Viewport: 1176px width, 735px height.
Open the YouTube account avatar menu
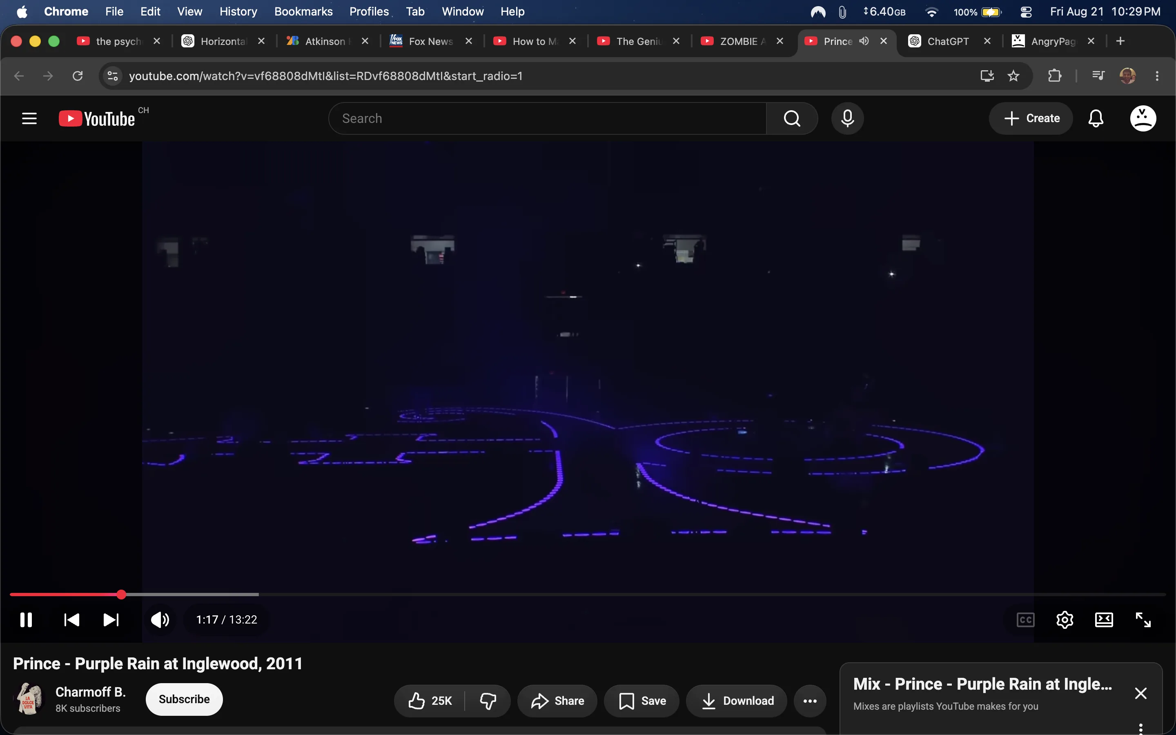[x=1143, y=118]
